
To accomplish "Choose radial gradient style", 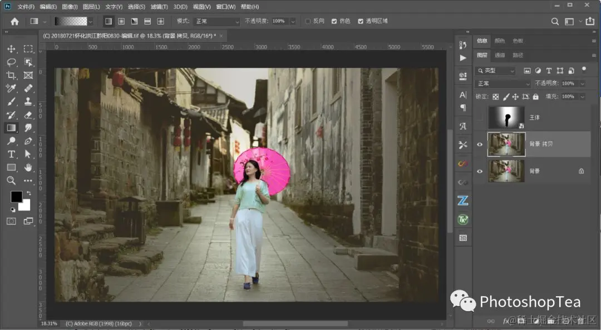I will [x=121, y=21].
